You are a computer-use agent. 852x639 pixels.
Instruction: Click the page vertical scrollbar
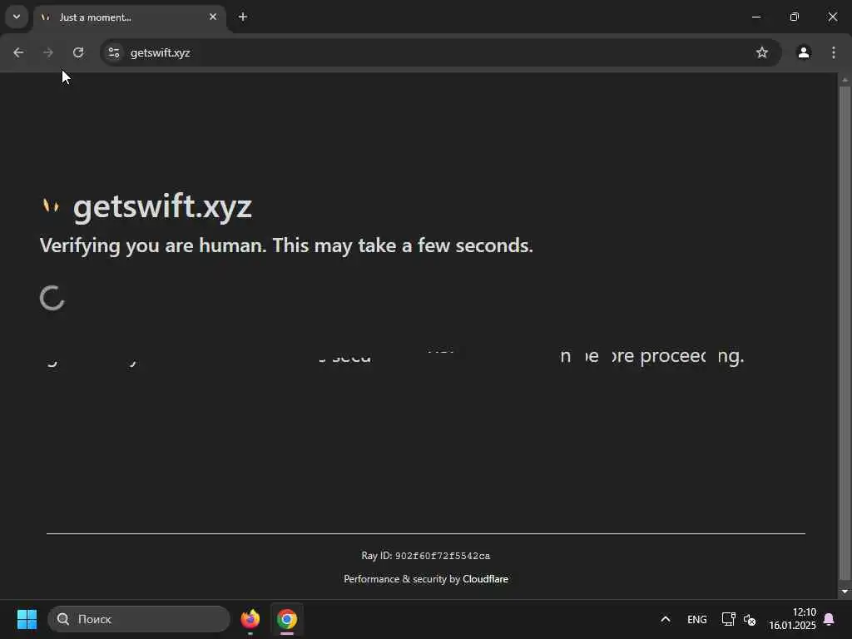click(845, 333)
